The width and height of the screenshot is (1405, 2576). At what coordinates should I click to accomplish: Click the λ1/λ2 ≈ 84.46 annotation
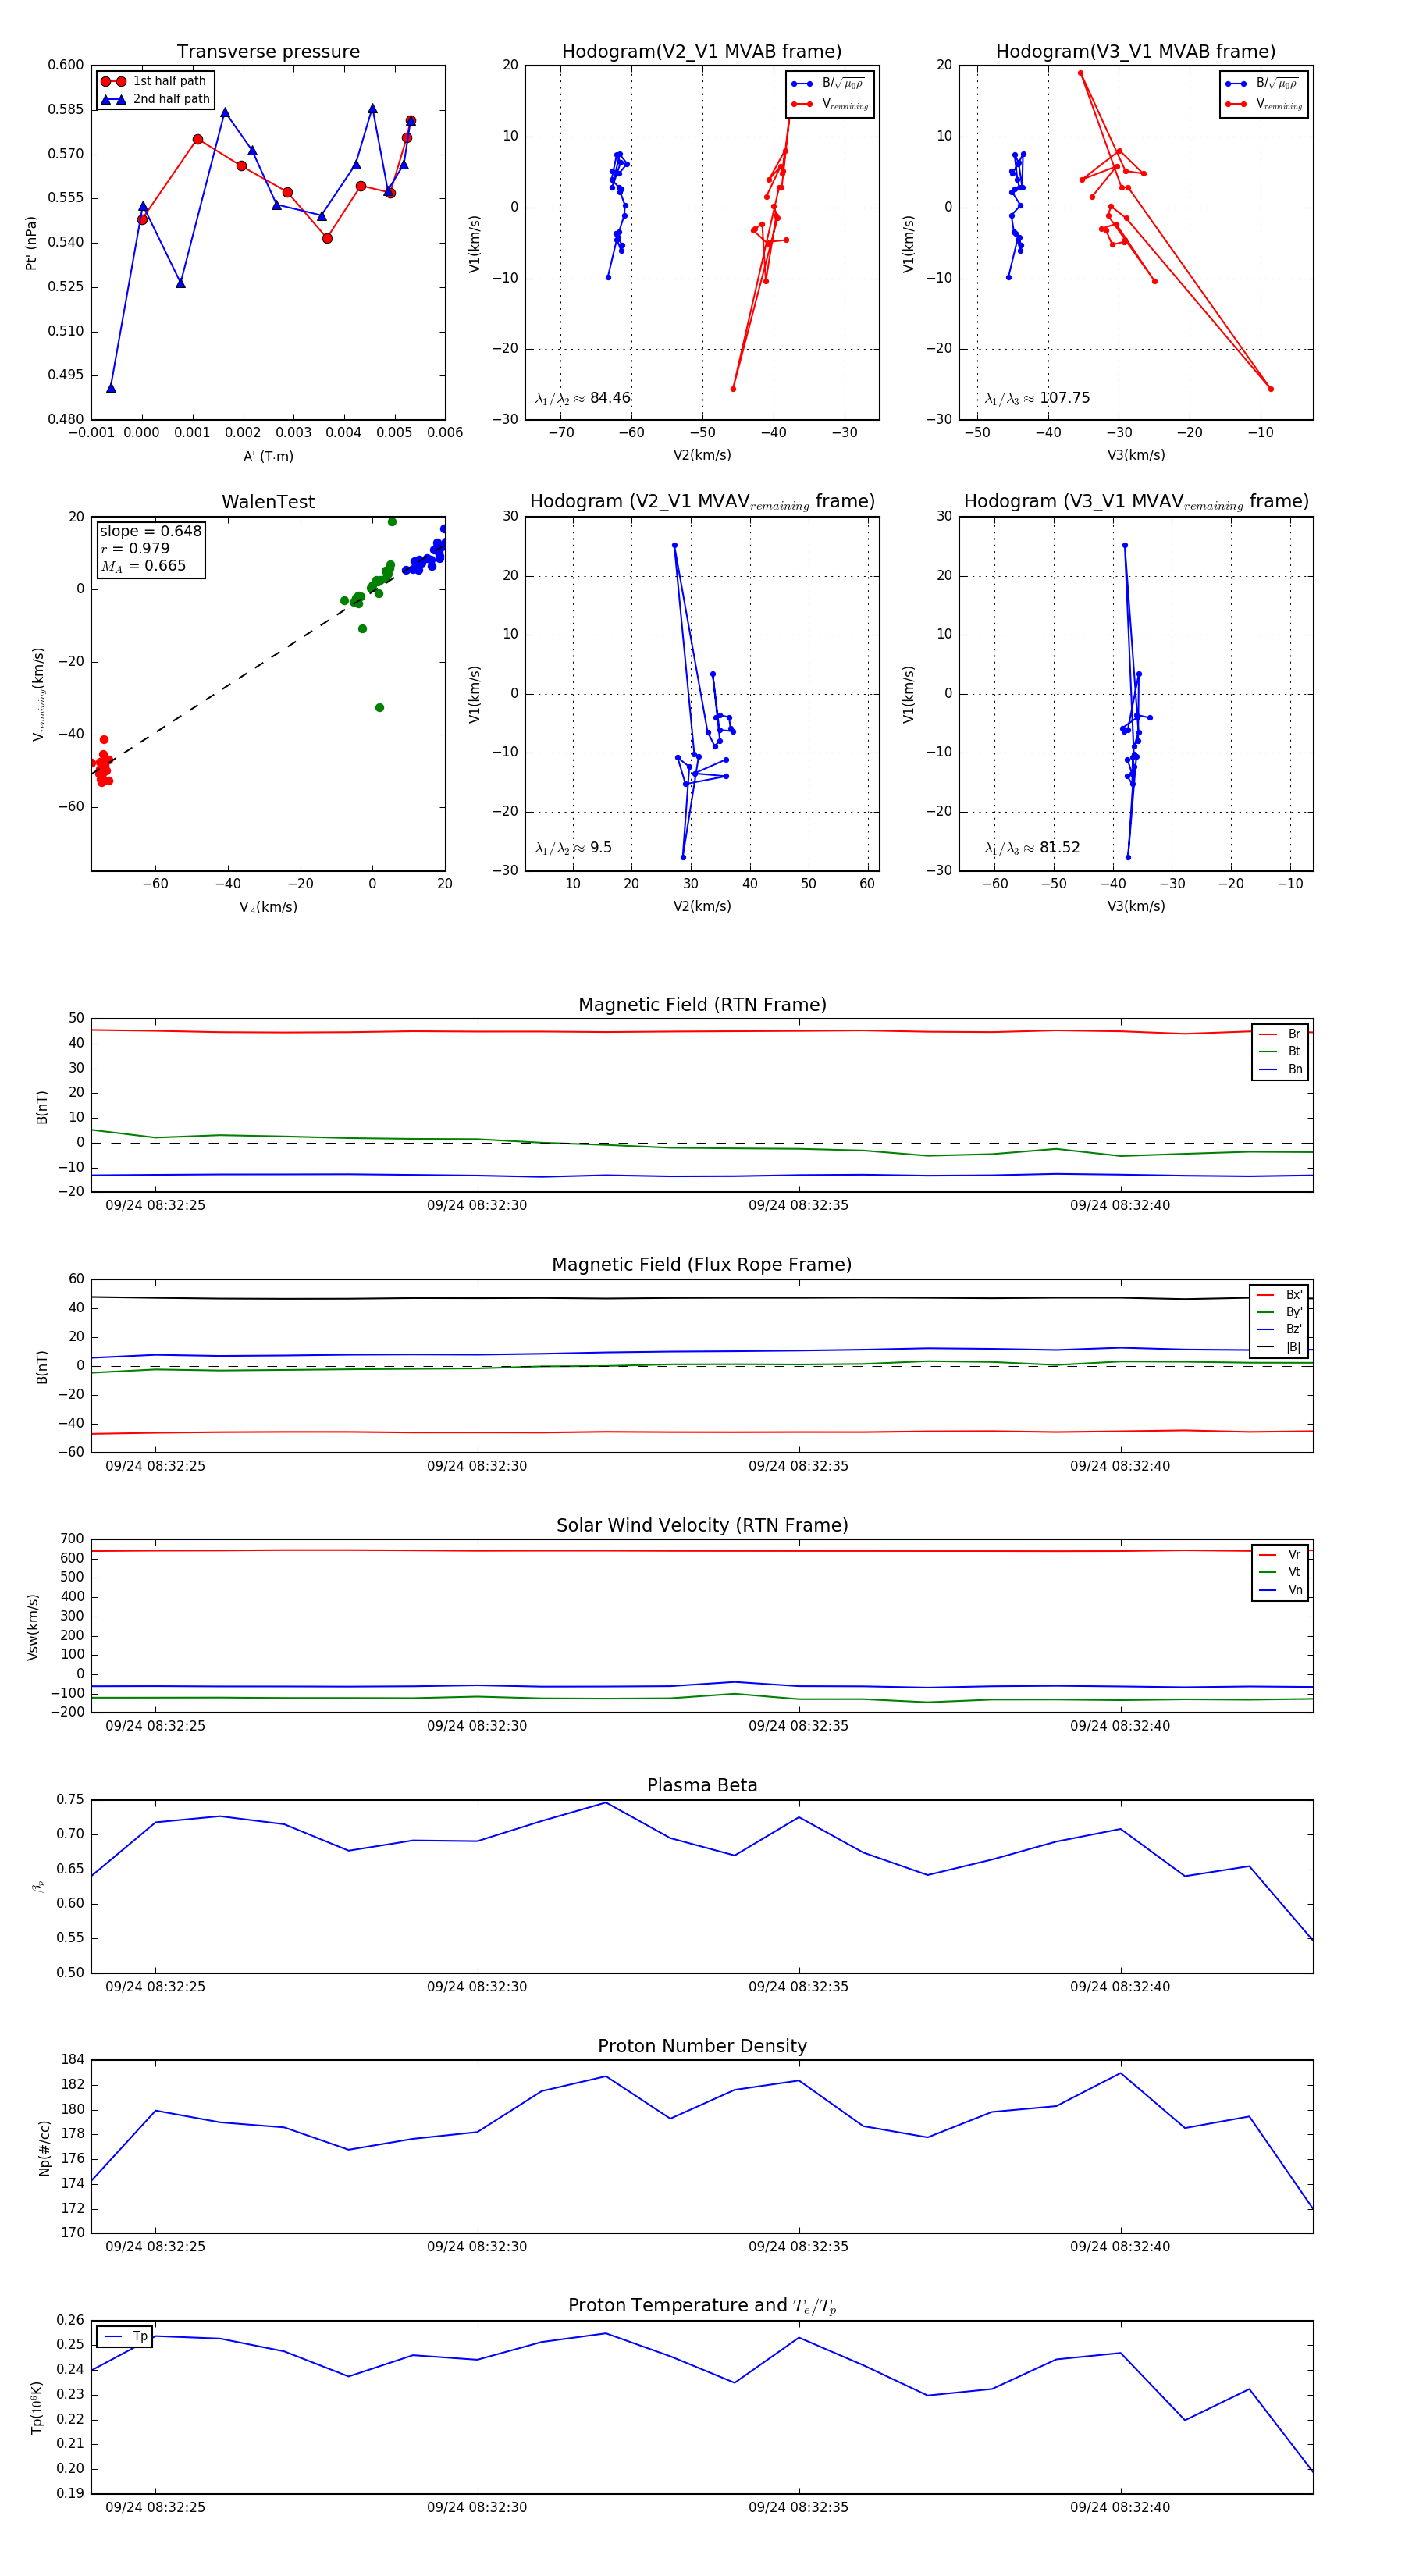pos(583,398)
